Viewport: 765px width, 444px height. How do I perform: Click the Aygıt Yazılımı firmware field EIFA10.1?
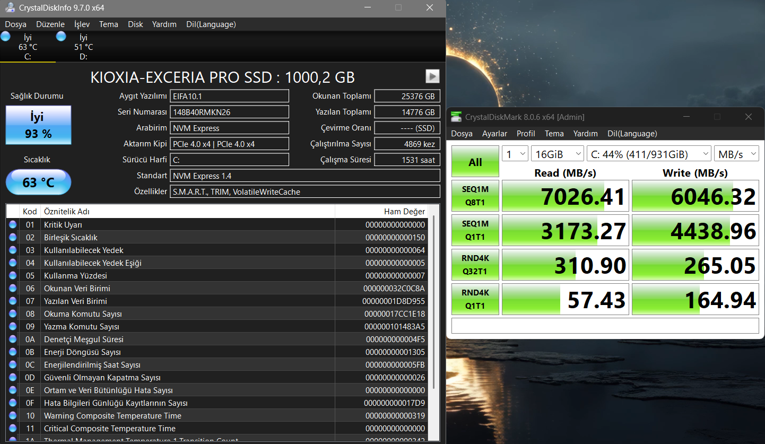pyautogui.click(x=230, y=96)
